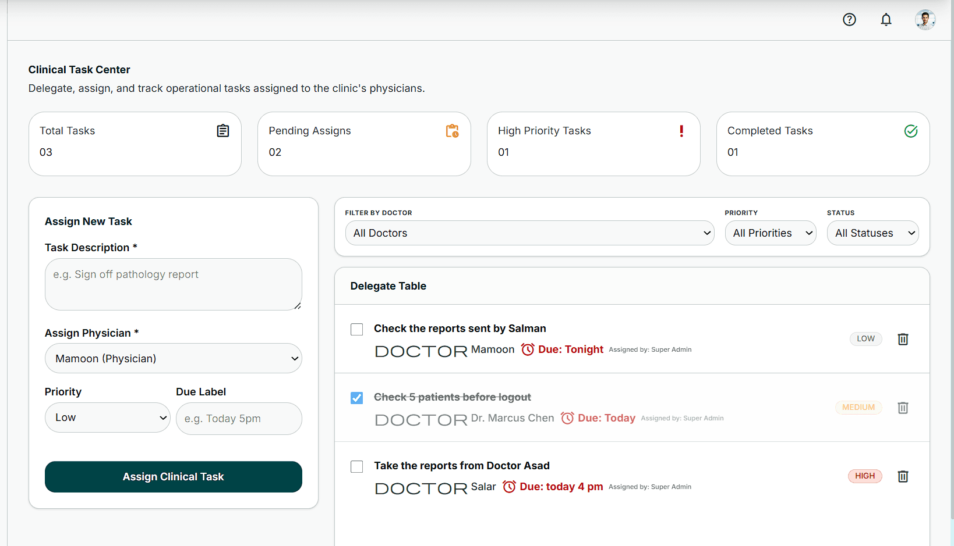This screenshot has width=954, height=546.
Task: Uncheck Check 5 patients before logout task
Action: (357, 398)
